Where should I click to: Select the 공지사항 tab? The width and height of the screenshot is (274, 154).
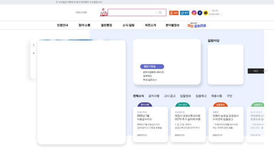click(x=154, y=96)
